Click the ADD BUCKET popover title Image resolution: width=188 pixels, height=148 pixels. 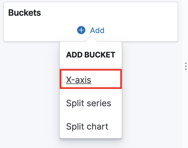(91, 55)
